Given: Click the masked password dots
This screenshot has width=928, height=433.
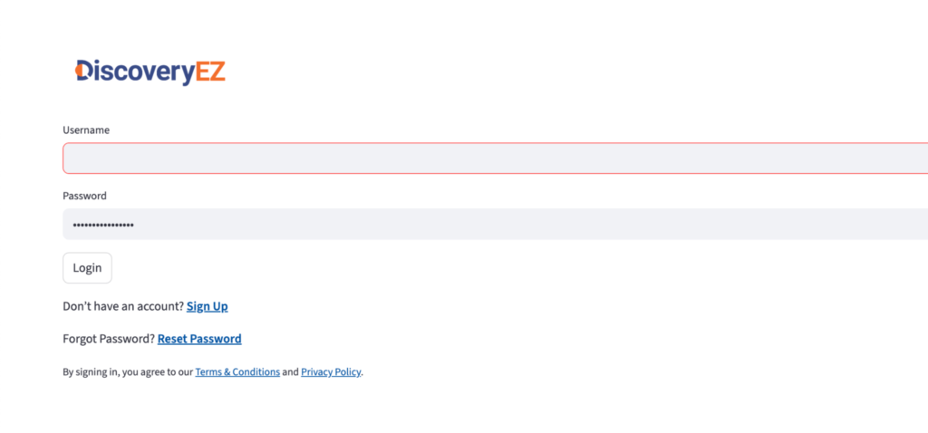Looking at the screenshot, I should click(x=103, y=225).
